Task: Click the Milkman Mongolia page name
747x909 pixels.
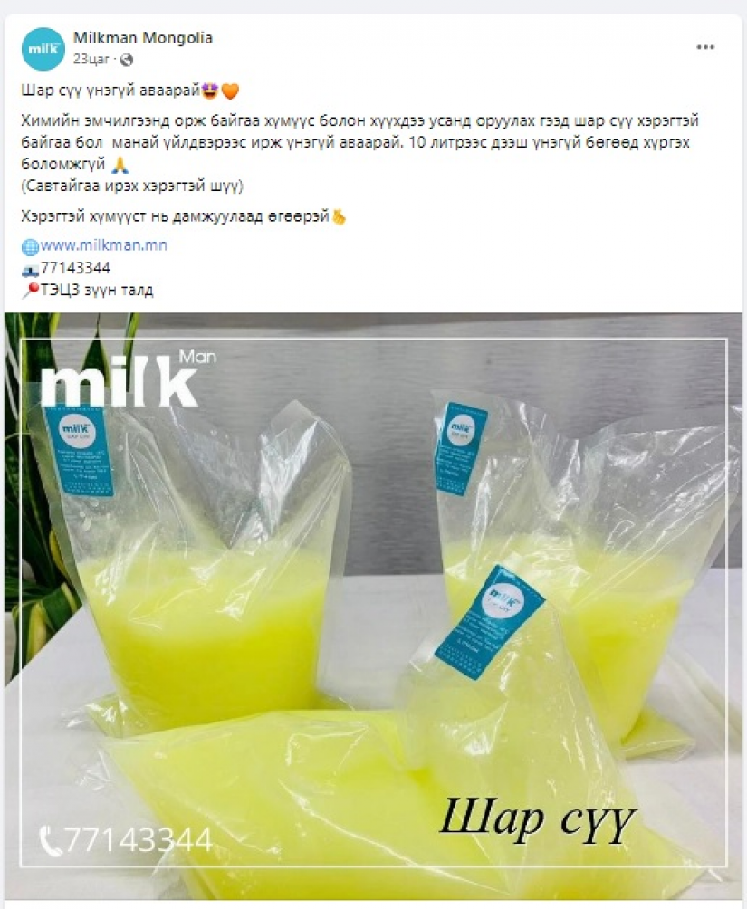Action: click(x=143, y=38)
